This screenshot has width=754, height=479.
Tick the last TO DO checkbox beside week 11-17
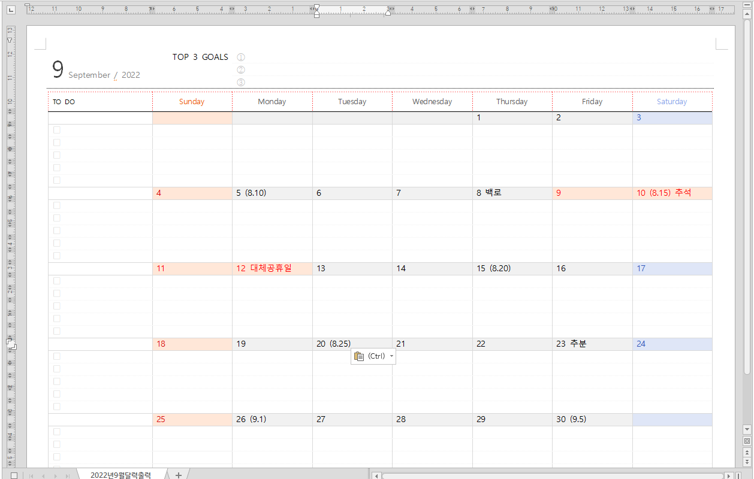pyautogui.click(x=57, y=331)
